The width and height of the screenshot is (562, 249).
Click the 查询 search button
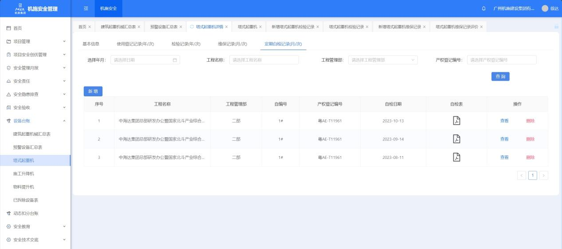pyautogui.click(x=500, y=76)
